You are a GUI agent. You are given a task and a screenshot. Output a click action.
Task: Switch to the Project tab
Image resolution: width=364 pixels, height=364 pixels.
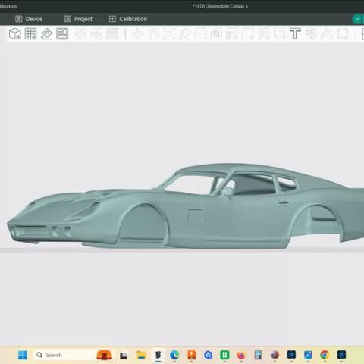pos(78,19)
